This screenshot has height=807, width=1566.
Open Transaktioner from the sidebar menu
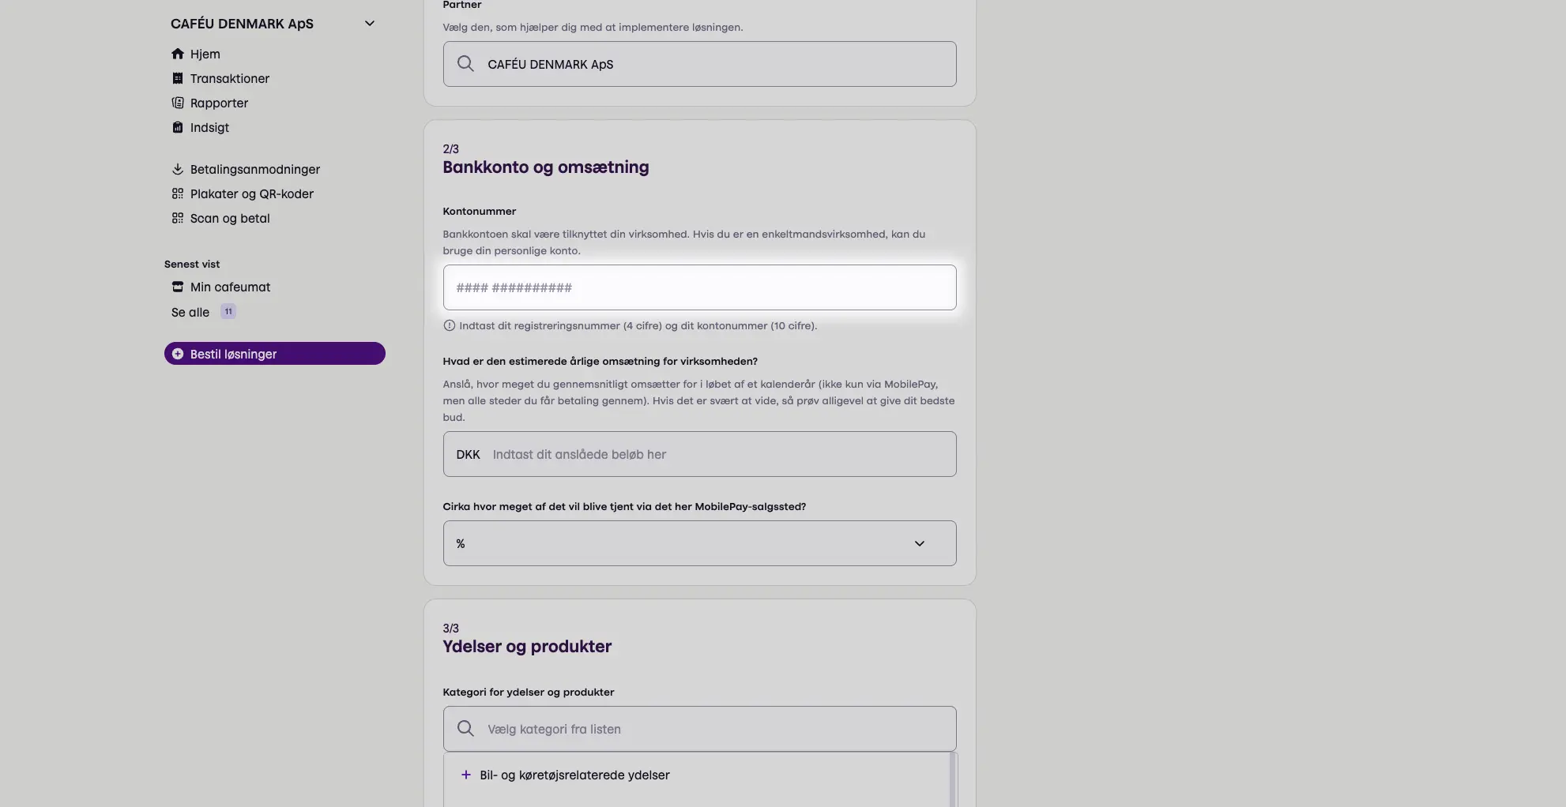tap(229, 78)
